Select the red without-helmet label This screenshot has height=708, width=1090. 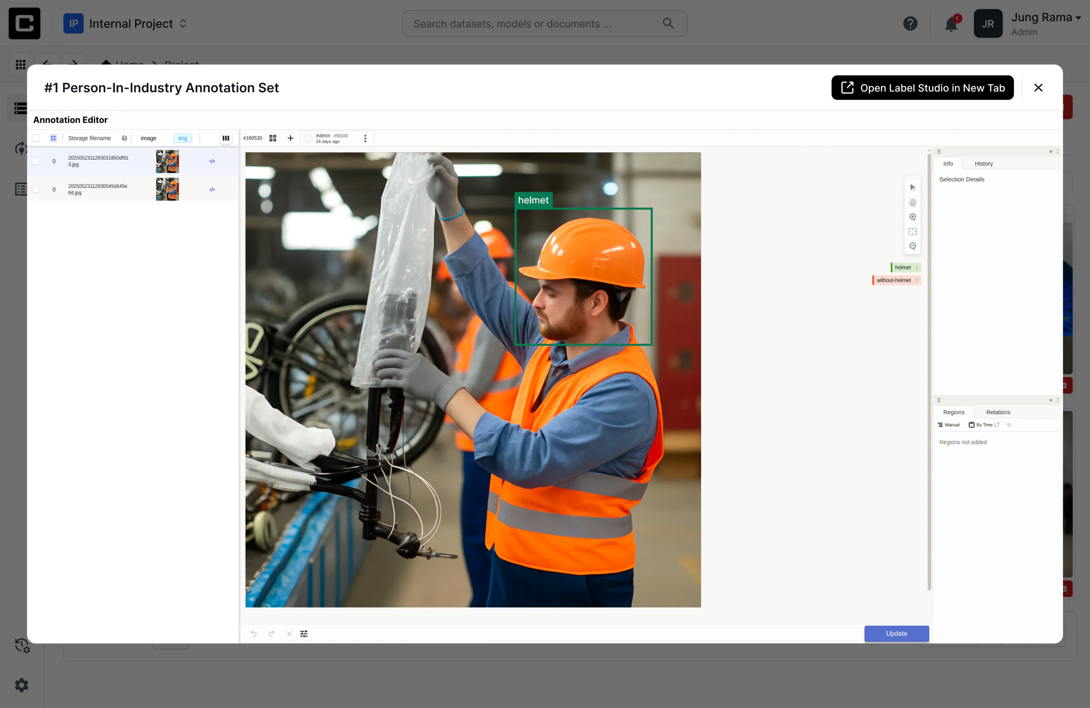tap(896, 280)
